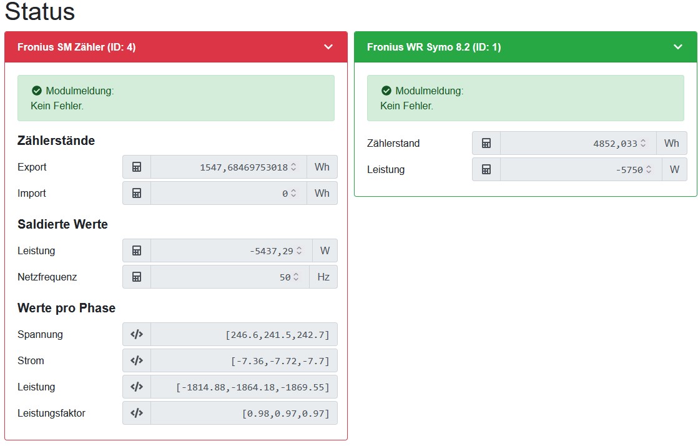698x446 pixels.
Task: Click code icon beside Spannung values
Action: point(137,335)
